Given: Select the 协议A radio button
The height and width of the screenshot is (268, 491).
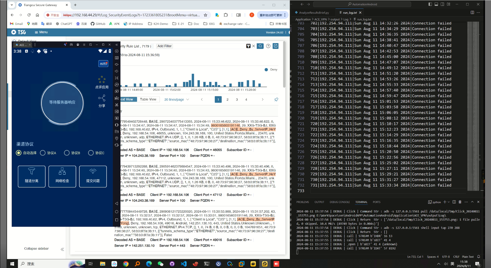Looking at the screenshot, I should tap(43, 153).
